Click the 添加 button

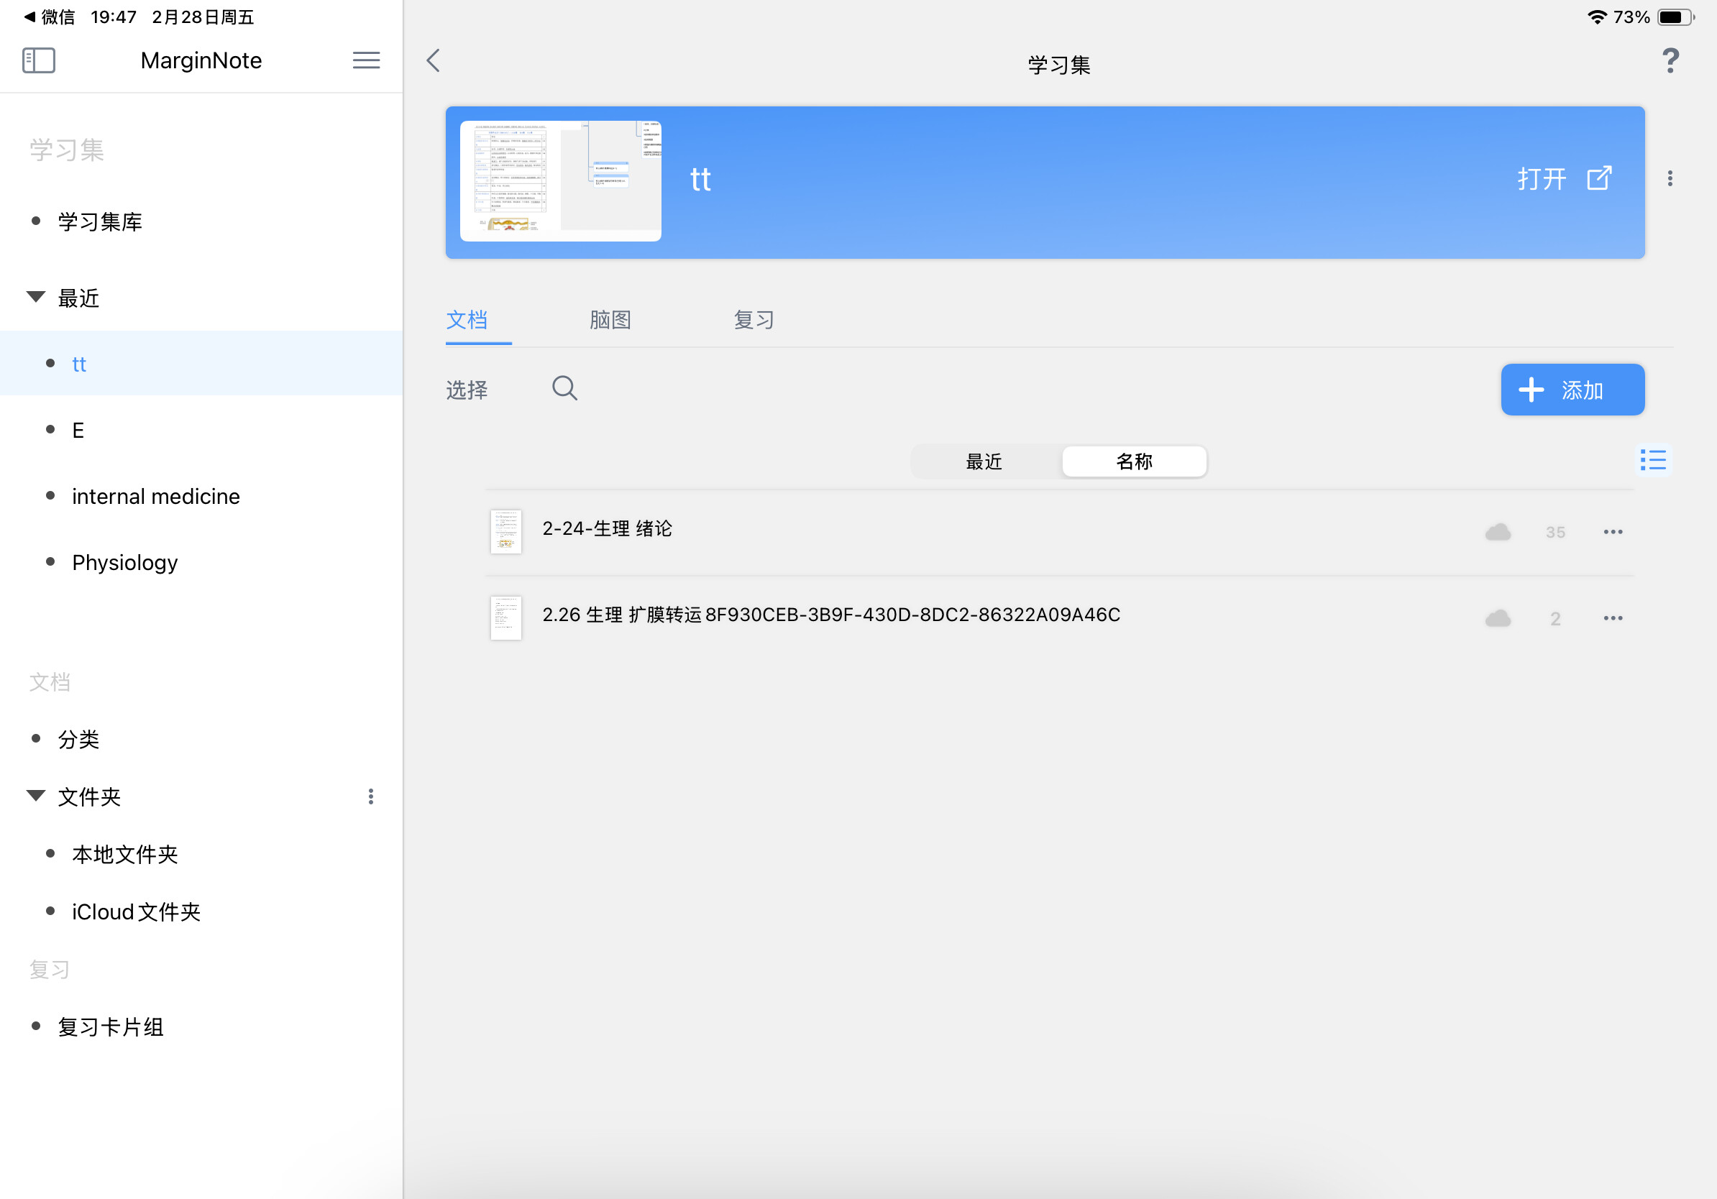click(1572, 390)
